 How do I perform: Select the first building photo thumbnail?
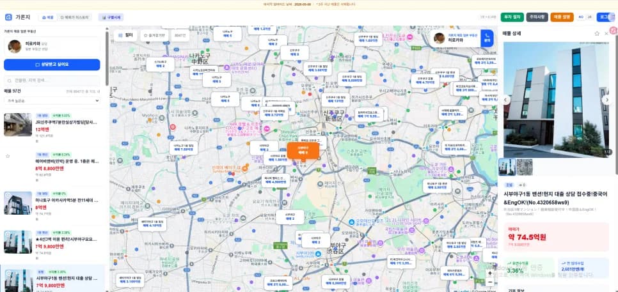click(507, 167)
